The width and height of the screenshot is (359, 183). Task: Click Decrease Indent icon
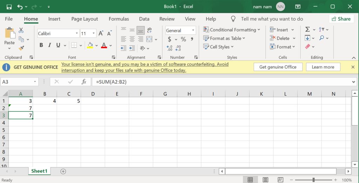tap(124, 48)
